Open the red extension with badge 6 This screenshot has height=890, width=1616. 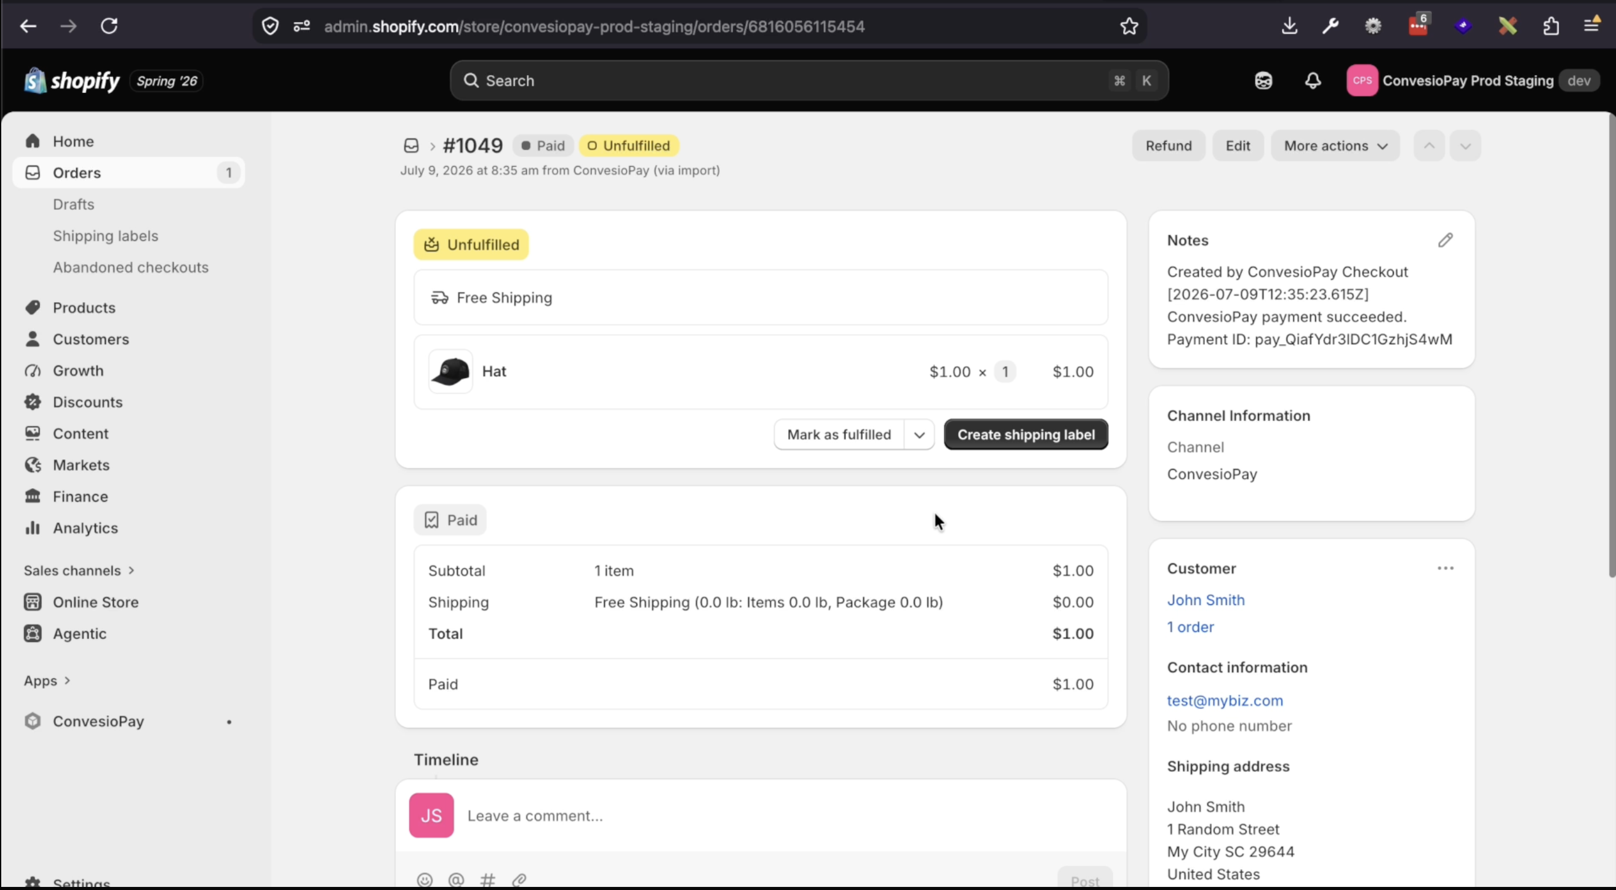1418,25
